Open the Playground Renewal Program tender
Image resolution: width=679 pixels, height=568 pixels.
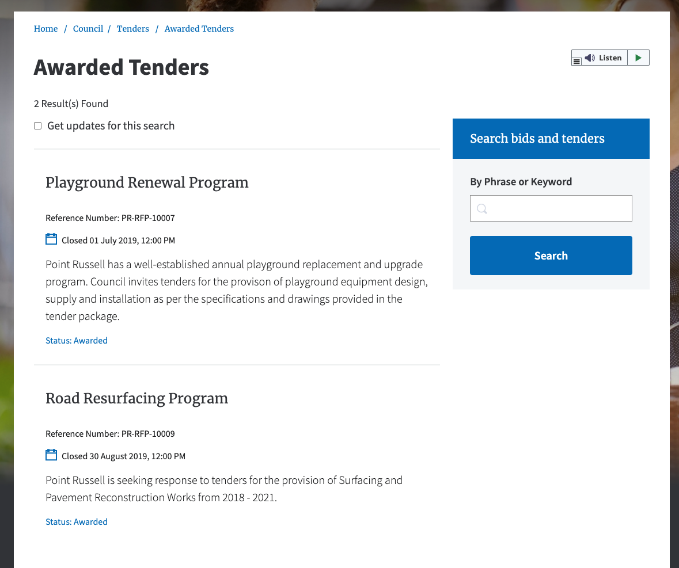coord(147,182)
